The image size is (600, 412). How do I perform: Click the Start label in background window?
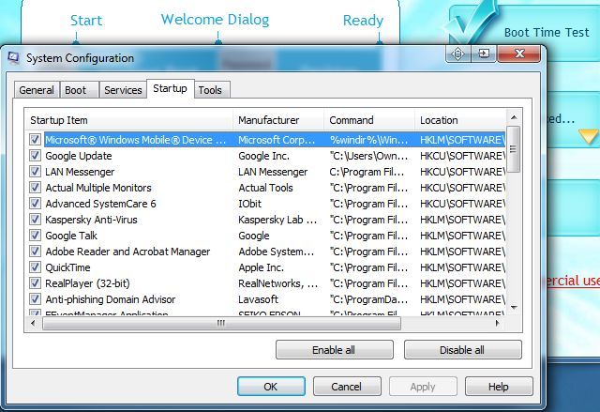[x=86, y=21]
